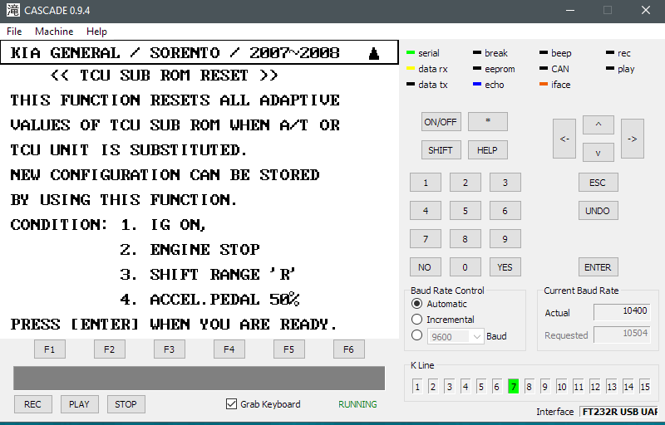
Task: Open the 9600 baud rate dropdown
Action: pos(476,336)
